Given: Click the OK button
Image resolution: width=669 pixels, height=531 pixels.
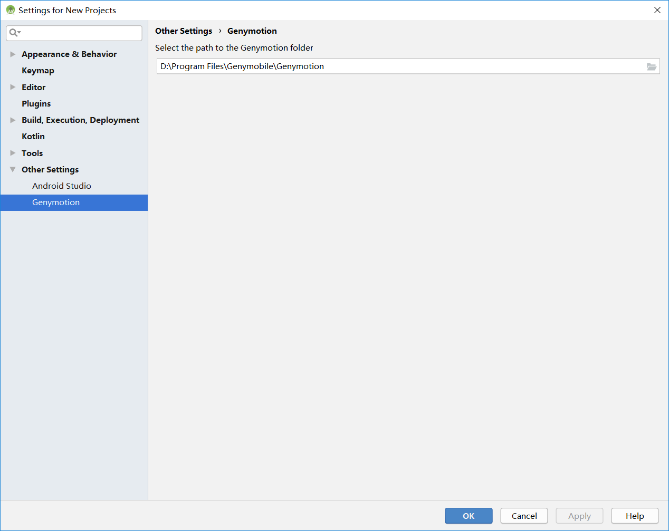Looking at the screenshot, I should [469, 516].
